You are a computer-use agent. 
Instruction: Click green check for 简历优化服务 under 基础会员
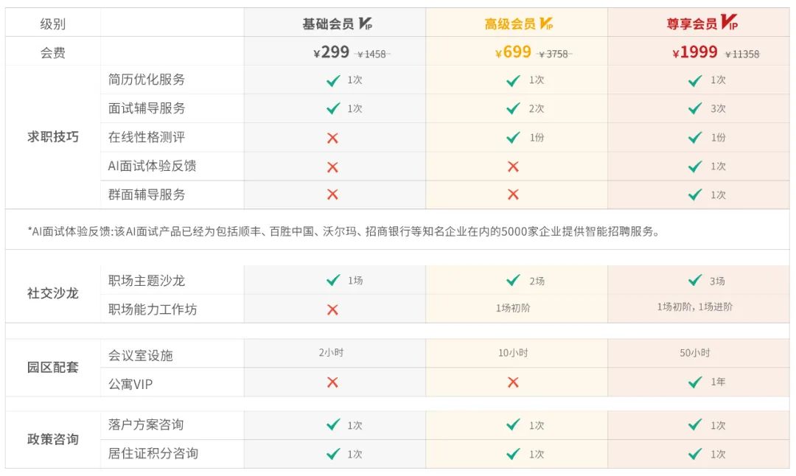tap(334, 80)
